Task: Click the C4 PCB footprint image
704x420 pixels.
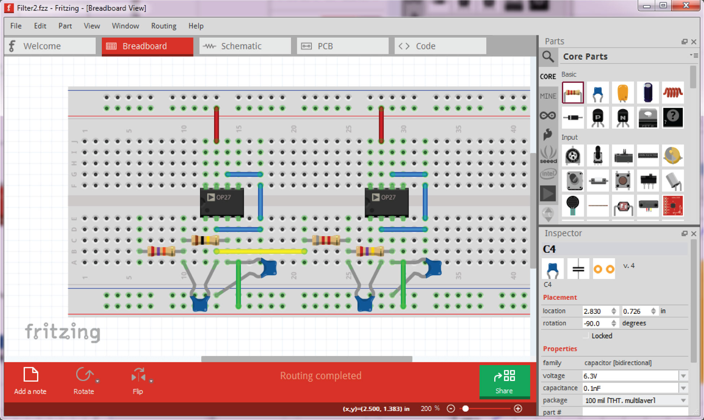Action: (x=604, y=269)
